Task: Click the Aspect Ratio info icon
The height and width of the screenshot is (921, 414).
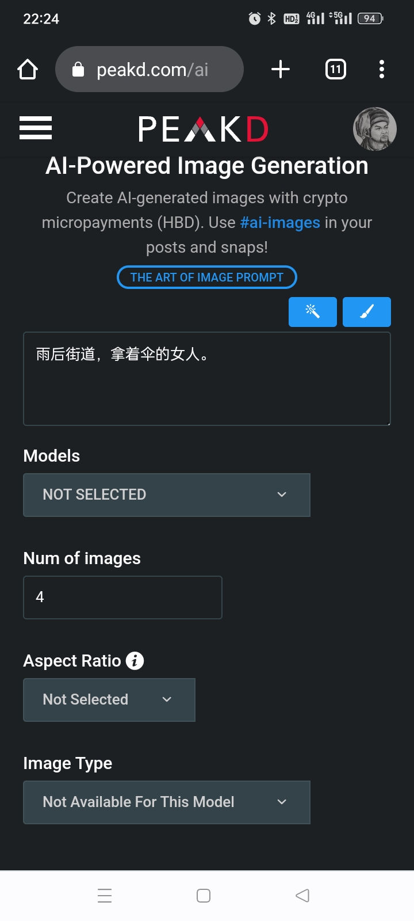Action: coord(135,661)
